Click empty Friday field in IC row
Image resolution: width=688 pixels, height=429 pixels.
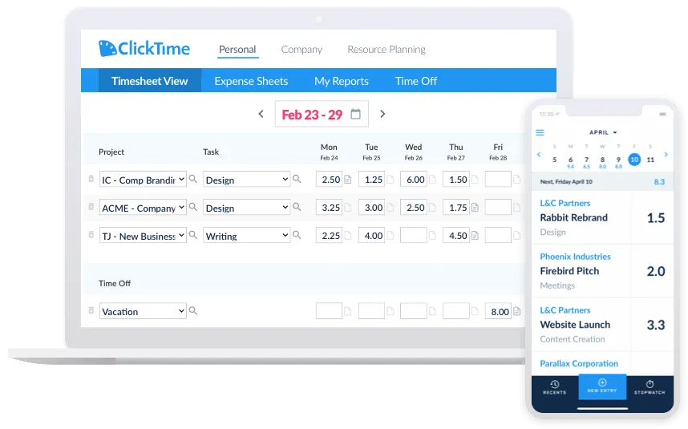(498, 180)
